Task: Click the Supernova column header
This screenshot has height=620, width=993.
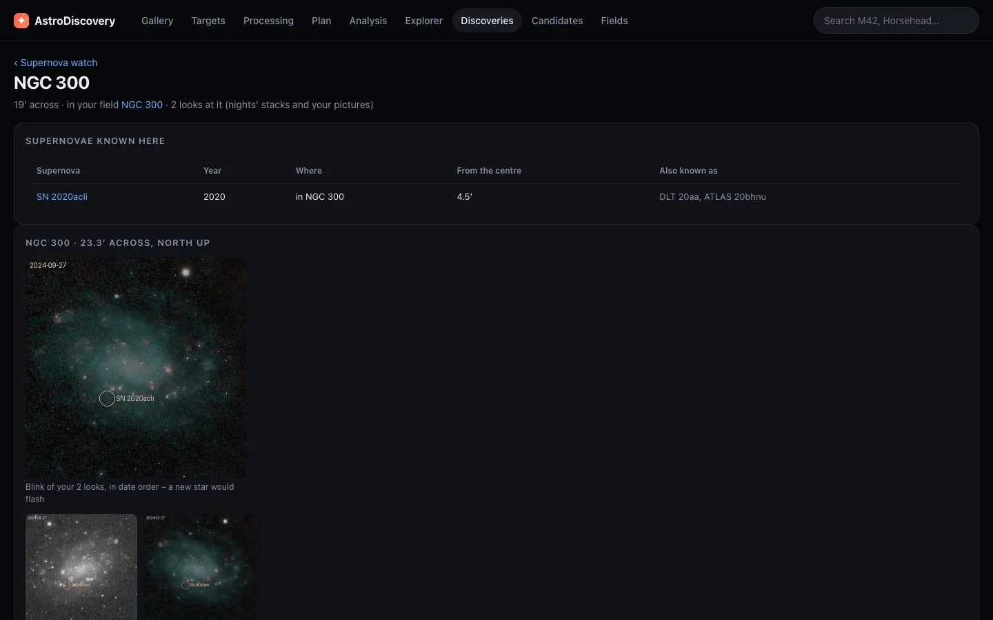Action: [58, 171]
